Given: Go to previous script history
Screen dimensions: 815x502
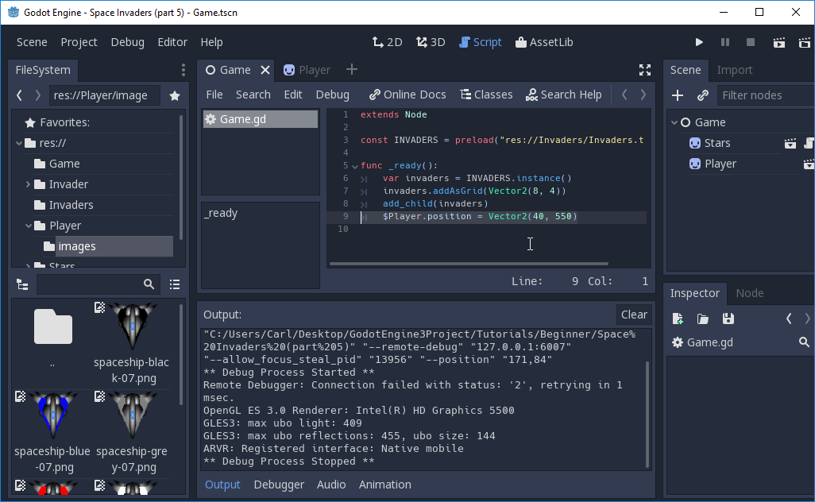Looking at the screenshot, I should pos(625,95).
